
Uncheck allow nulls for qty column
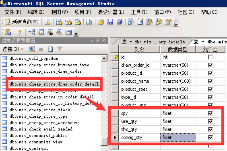[210, 113]
